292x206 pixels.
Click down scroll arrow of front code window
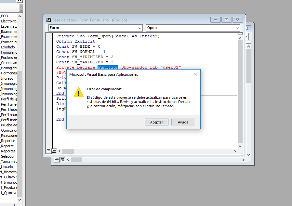pos(240,146)
